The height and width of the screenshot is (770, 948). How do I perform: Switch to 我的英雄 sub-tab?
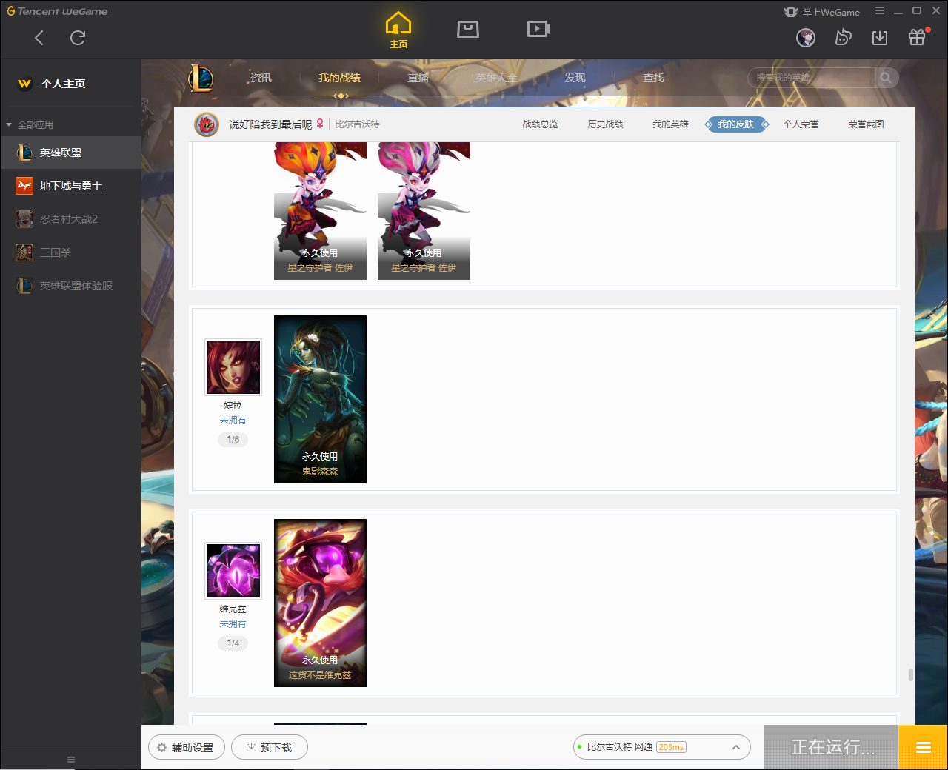(670, 124)
